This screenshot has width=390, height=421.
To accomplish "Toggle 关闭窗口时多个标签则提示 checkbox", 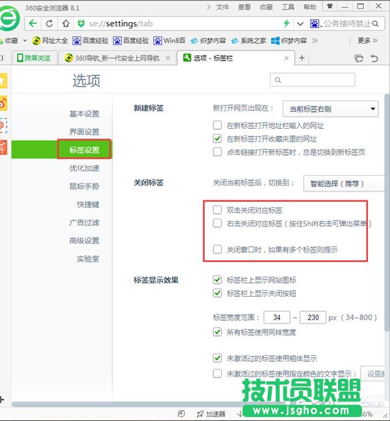I will (218, 249).
